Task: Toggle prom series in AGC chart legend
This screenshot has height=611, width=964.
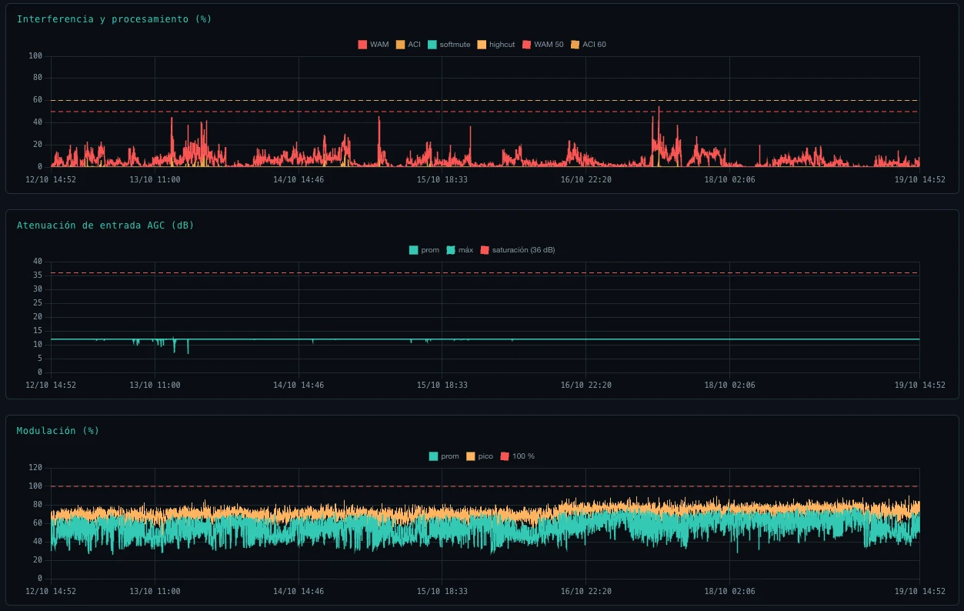Action: pyautogui.click(x=424, y=250)
